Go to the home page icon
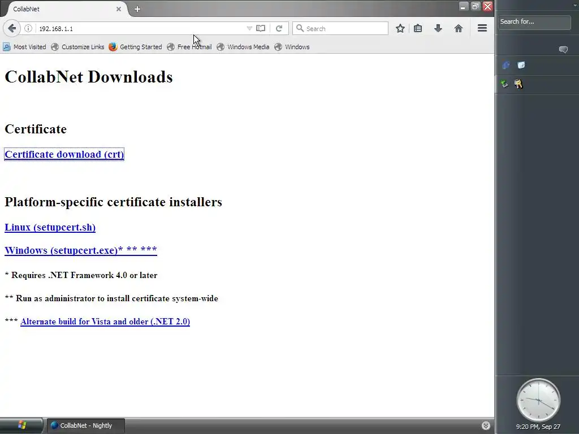The image size is (579, 434). tap(459, 28)
